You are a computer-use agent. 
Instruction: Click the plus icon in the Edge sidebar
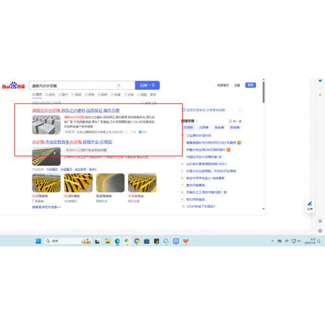pos(320,95)
